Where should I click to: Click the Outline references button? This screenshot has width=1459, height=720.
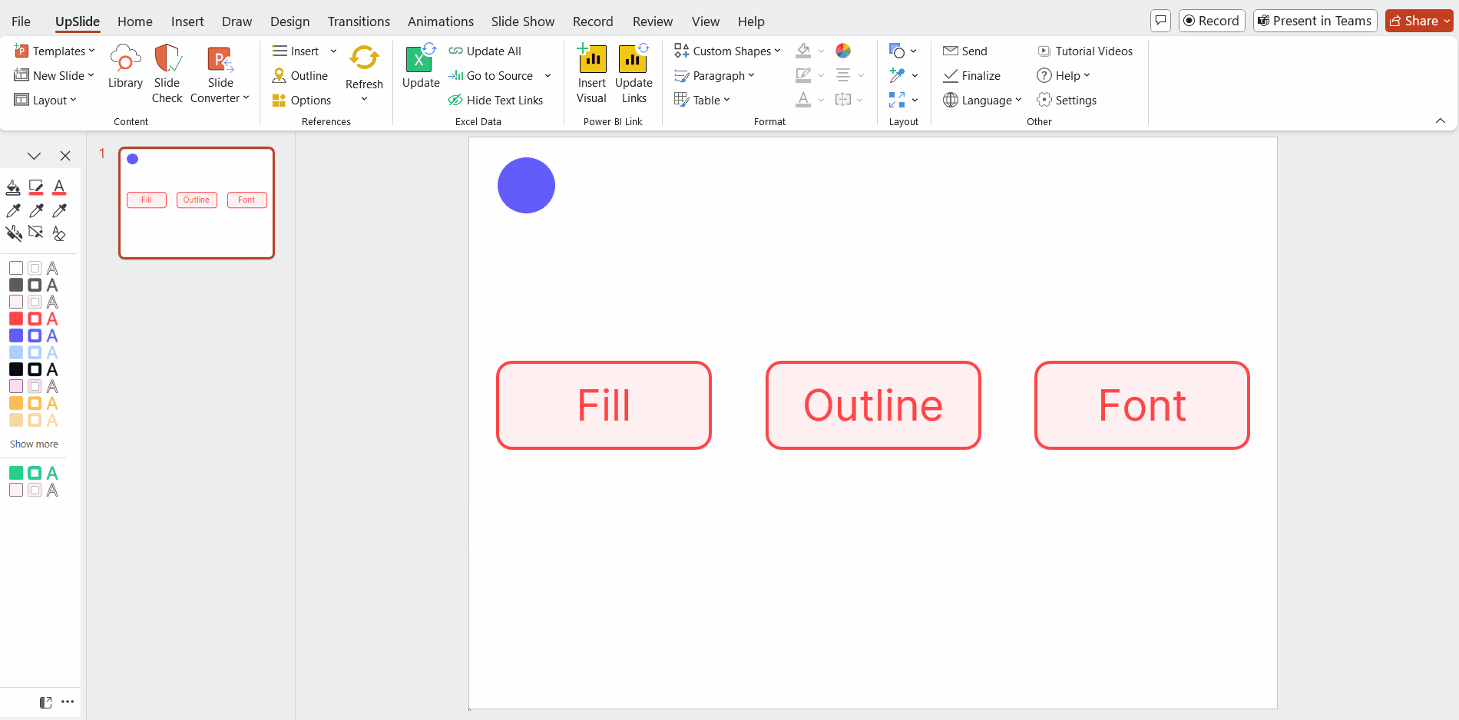tap(300, 75)
